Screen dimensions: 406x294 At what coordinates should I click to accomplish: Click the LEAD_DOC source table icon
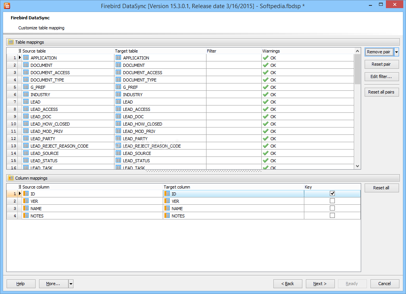[26, 116]
